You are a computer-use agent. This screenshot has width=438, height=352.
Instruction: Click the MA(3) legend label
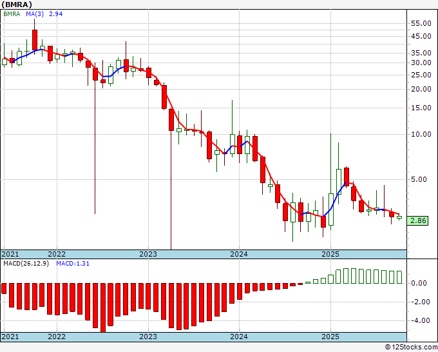pos(35,14)
